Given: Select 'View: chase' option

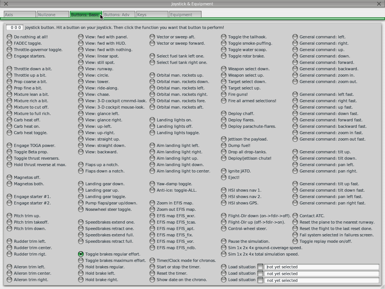Looking at the screenshot, I should [x=81, y=94].
